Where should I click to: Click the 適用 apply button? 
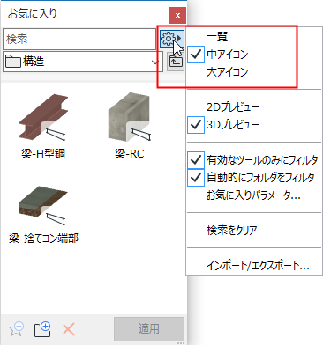[149, 328]
